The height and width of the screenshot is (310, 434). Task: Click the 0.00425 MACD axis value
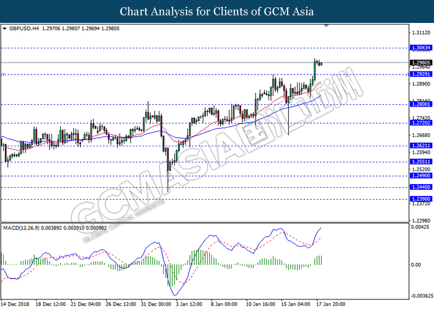tap(420, 228)
